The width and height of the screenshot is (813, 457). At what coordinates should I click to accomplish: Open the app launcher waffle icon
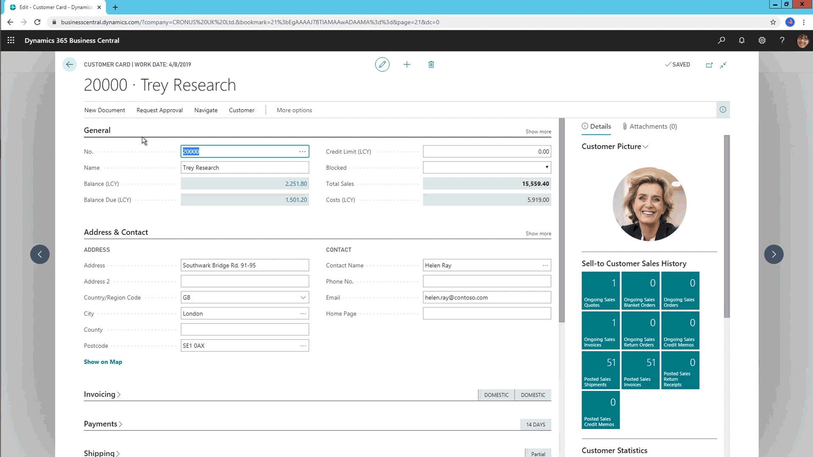click(x=11, y=40)
